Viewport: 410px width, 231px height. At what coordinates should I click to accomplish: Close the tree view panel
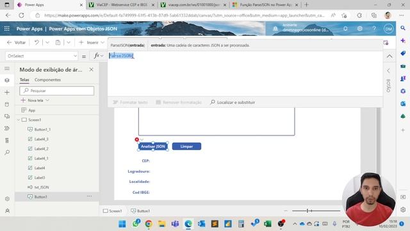point(91,69)
